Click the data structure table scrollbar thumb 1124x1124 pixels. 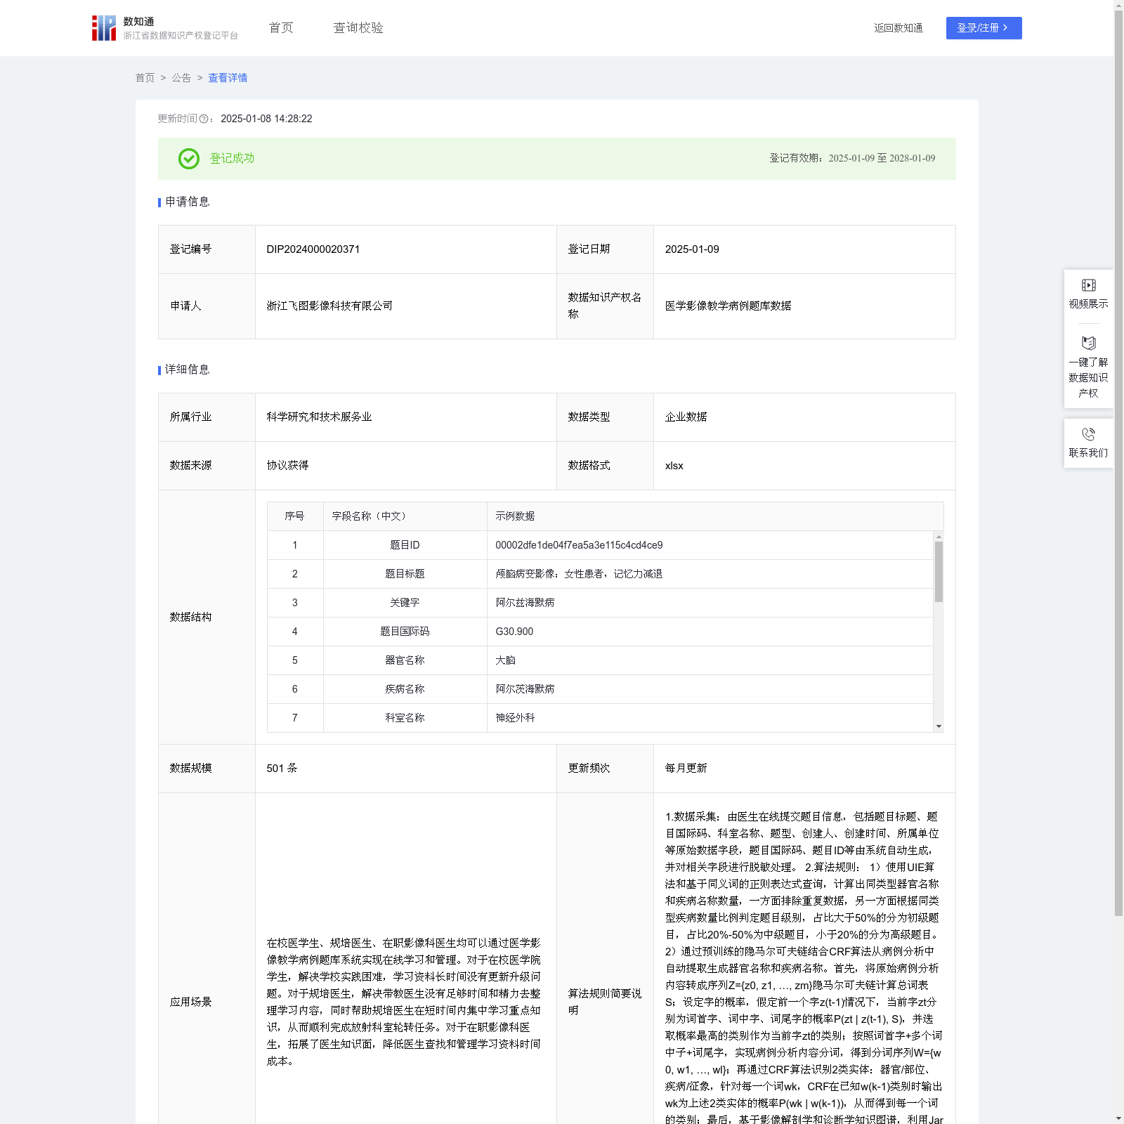[939, 572]
